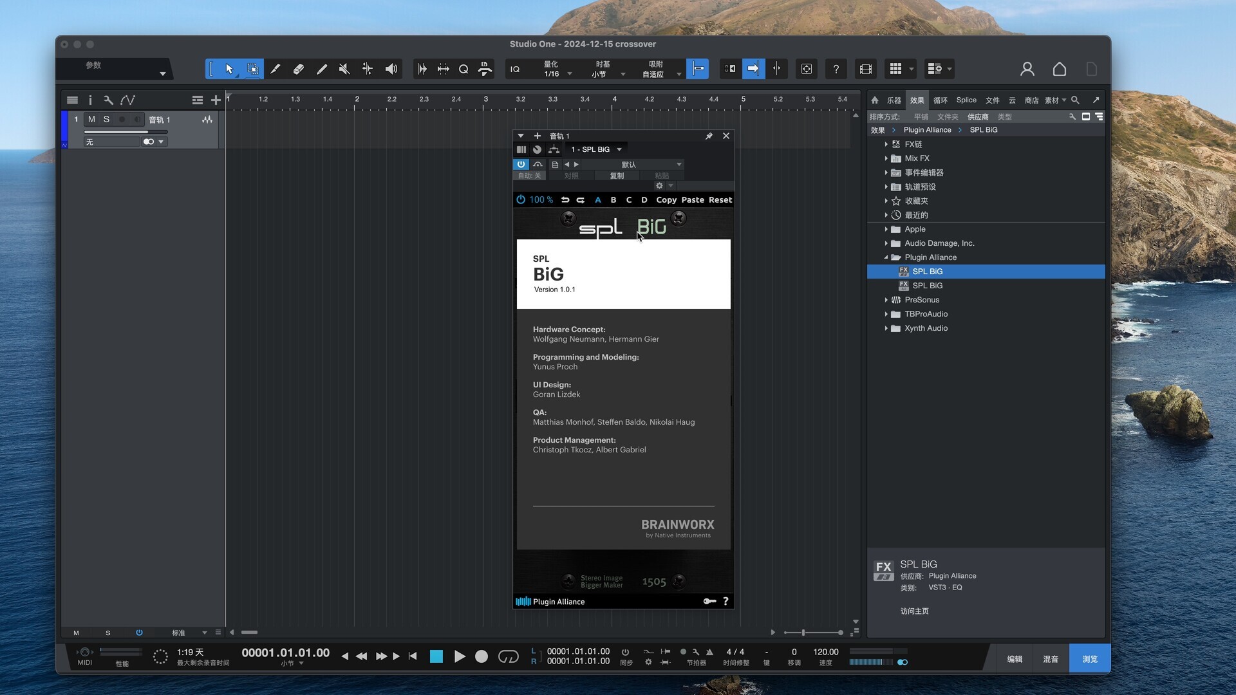1236x695 pixels.
Task: Open the track list icon
Action: tap(73, 100)
